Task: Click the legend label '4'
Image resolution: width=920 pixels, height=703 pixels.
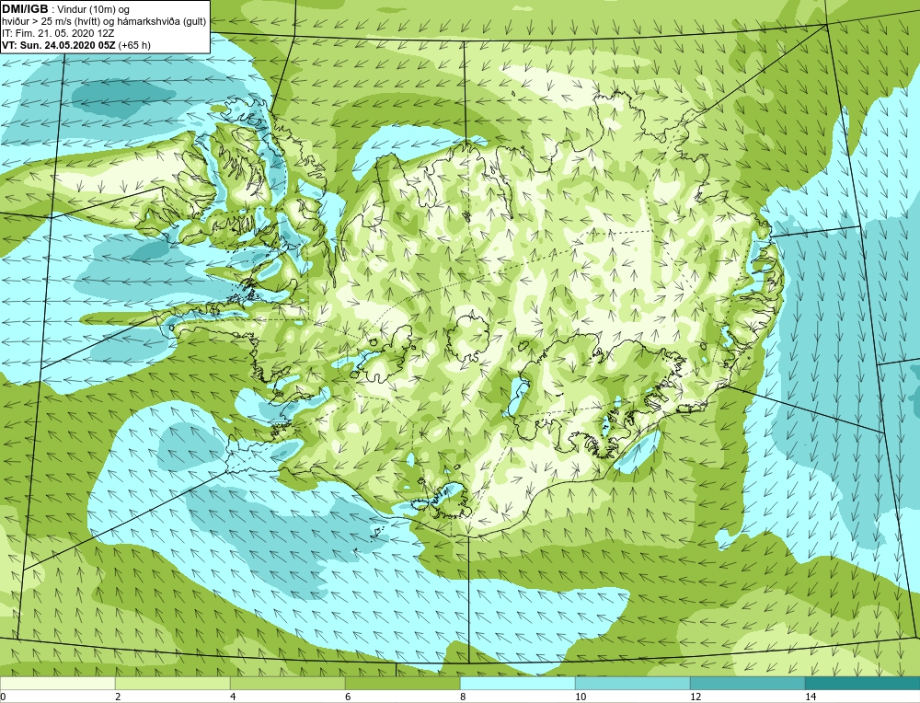Action: (233, 697)
